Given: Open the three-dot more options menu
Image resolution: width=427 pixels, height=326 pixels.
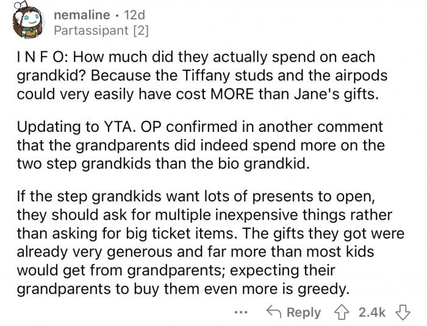Looking at the screenshot, I should [242, 313].
